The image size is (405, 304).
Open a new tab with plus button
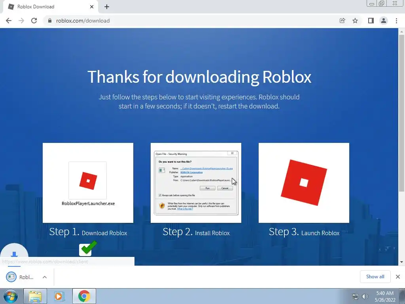(x=107, y=7)
